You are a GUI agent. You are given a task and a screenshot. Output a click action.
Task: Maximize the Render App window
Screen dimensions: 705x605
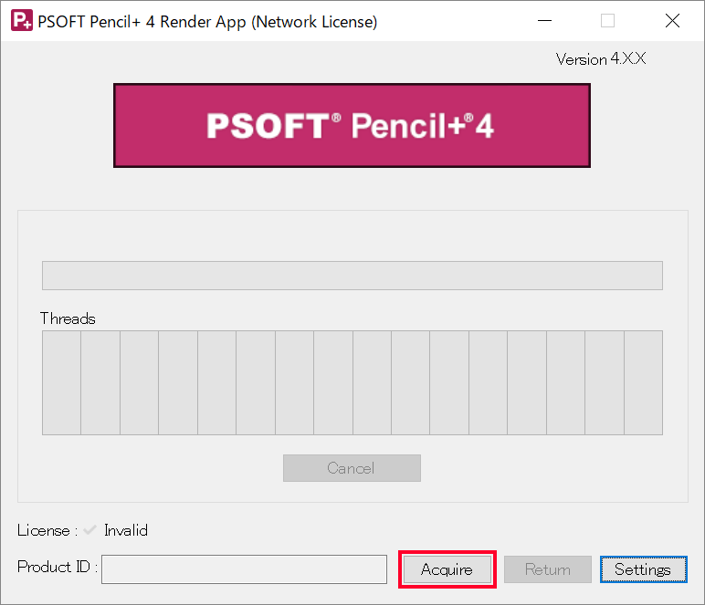607,21
